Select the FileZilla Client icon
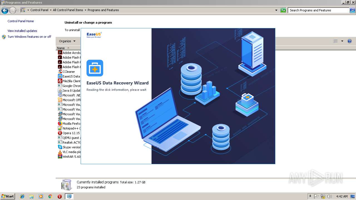The height and width of the screenshot is (200, 356). (x=60, y=81)
